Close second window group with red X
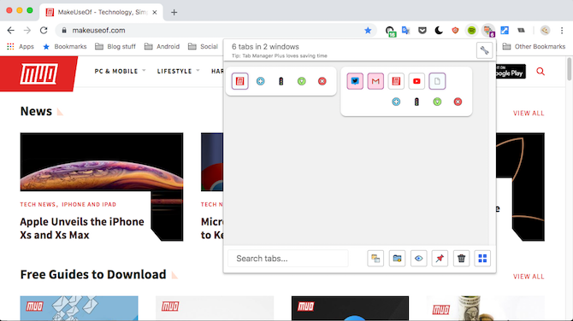Screen dimensions: 573x321 click(x=458, y=102)
